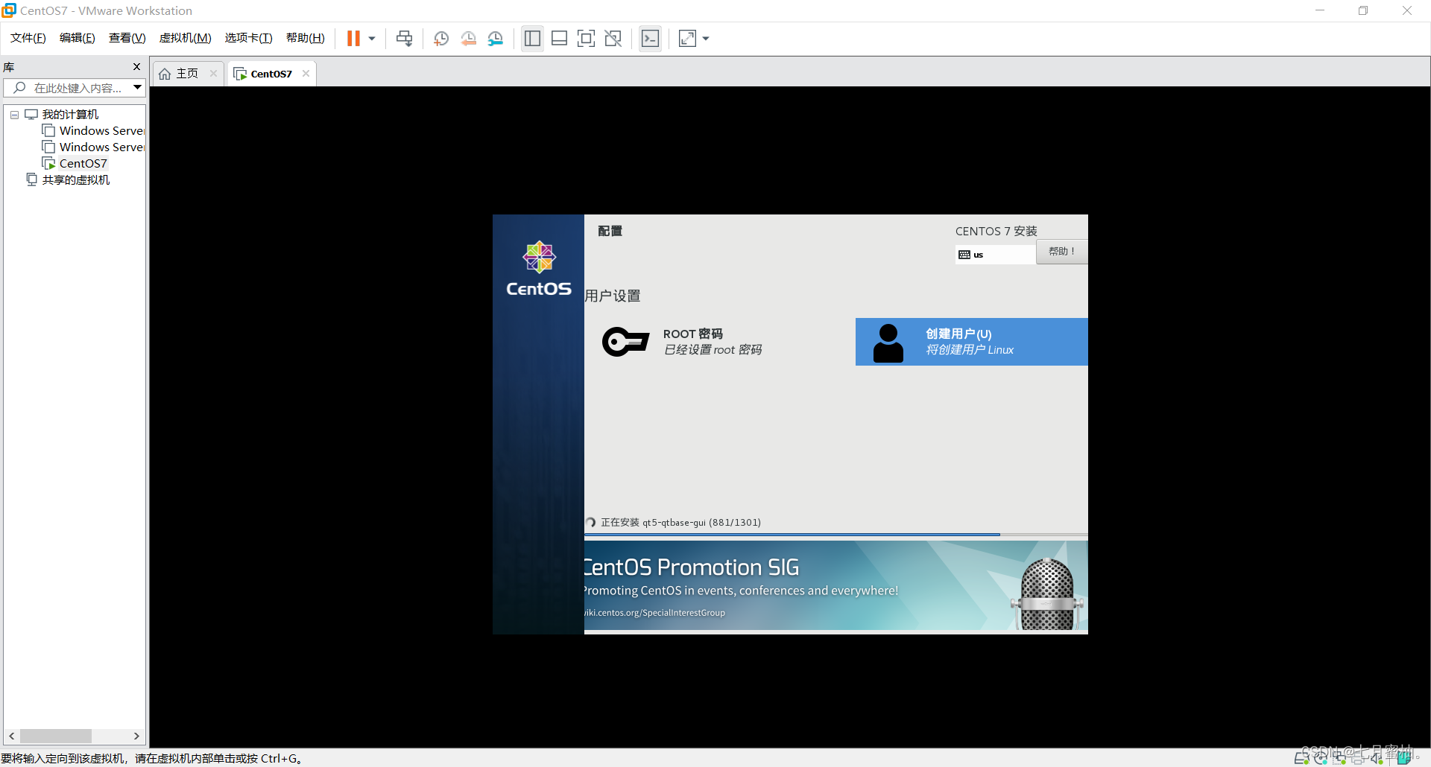Select 我的计算机 in the library
The width and height of the screenshot is (1431, 767).
click(70, 114)
